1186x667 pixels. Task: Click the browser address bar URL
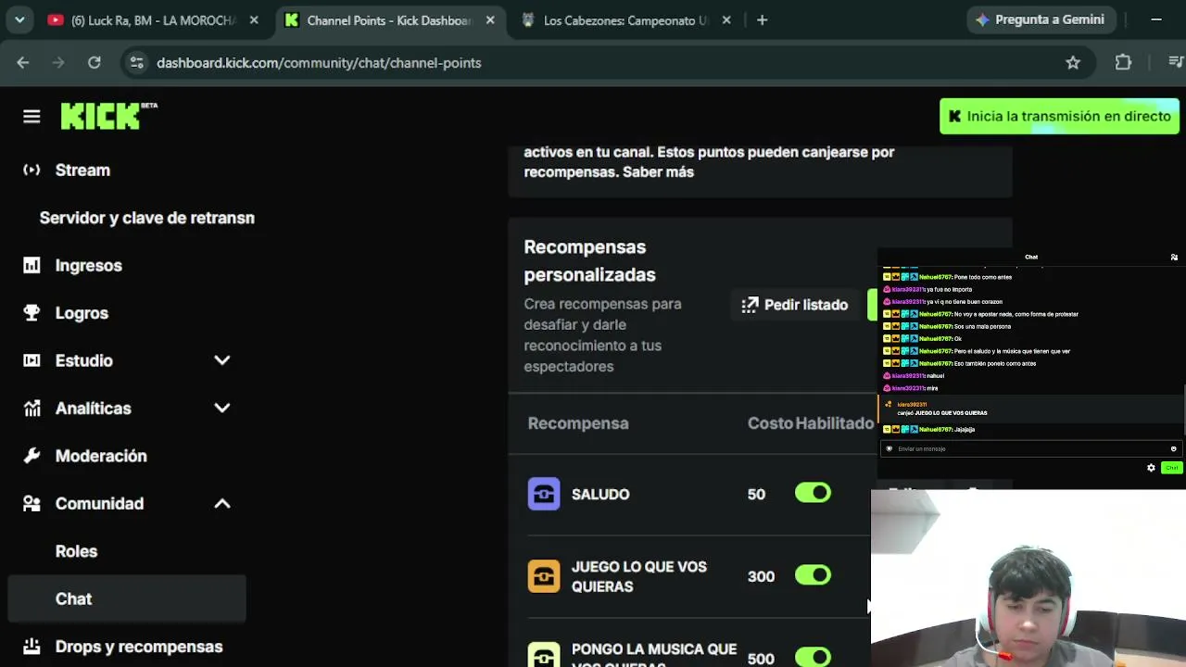pyautogui.click(x=319, y=63)
